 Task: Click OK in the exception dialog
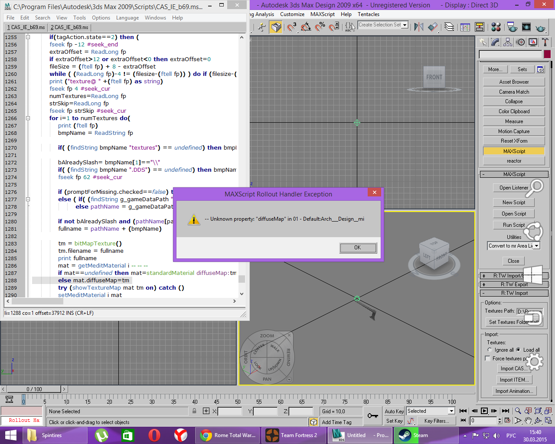358,248
